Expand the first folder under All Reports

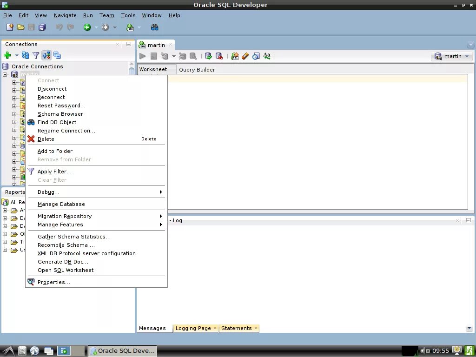pos(5,211)
